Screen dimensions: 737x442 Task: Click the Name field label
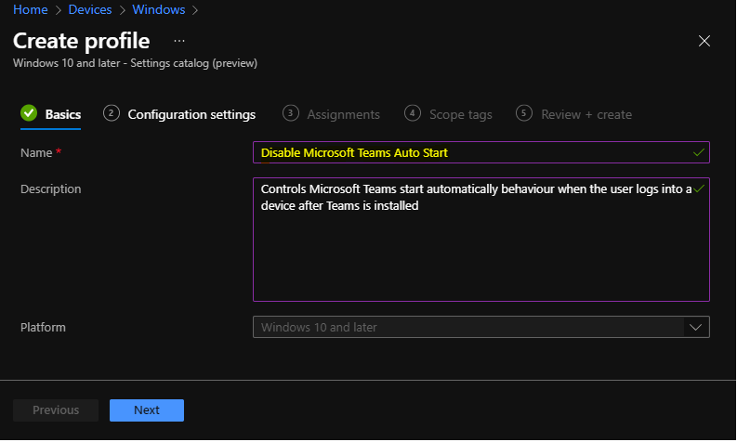click(36, 152)
